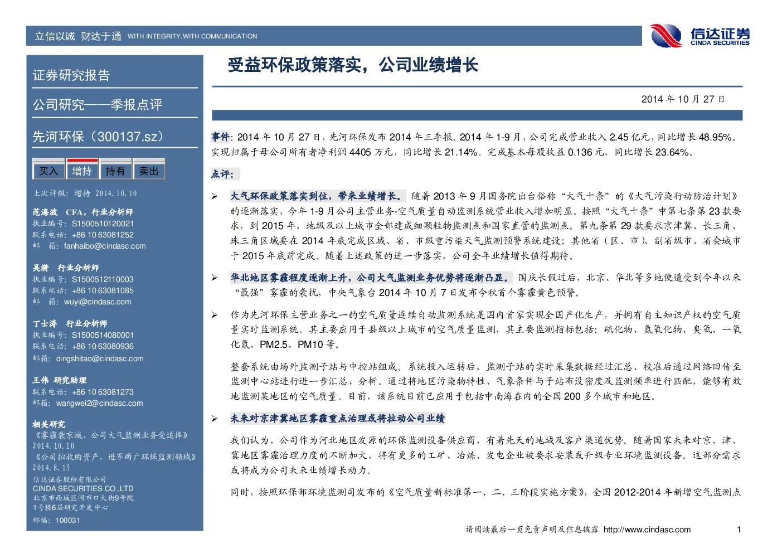Click heading 大气环保政策落实到位，带来业绩增长。

317,196
